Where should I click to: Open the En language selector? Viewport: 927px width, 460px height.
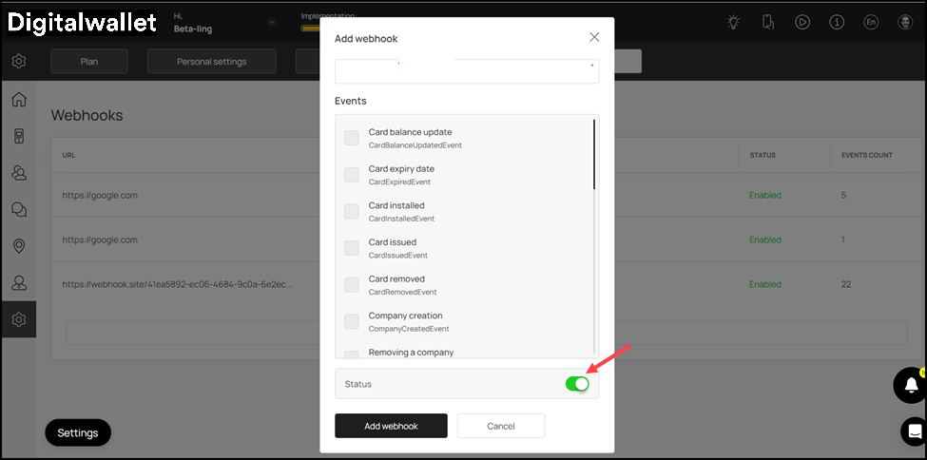pyautogui.click(x=871, y=22)
